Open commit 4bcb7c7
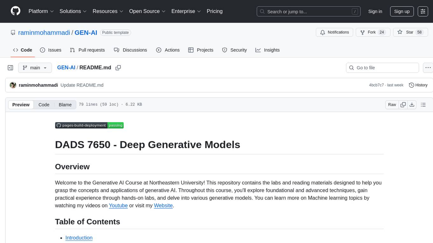433x243 pixels. pyautogui.click(x=376, y=85)
